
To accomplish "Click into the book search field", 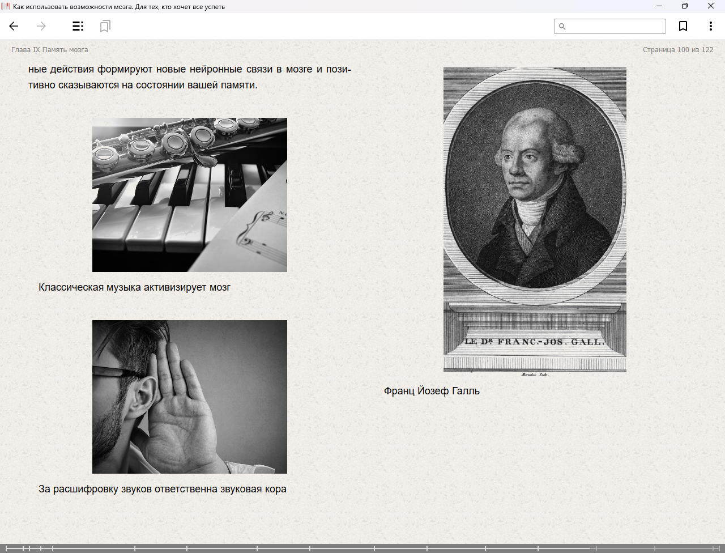I will tap(610, 26).
